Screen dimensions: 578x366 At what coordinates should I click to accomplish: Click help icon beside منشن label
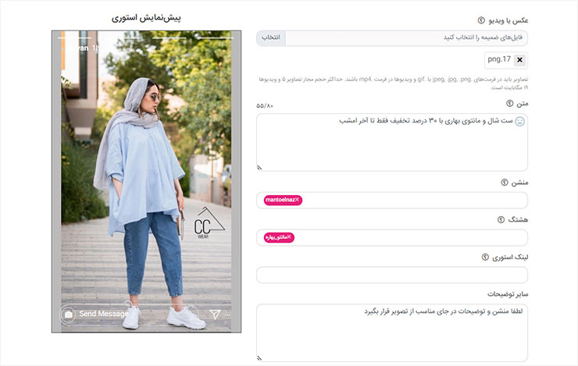point(505,183)
